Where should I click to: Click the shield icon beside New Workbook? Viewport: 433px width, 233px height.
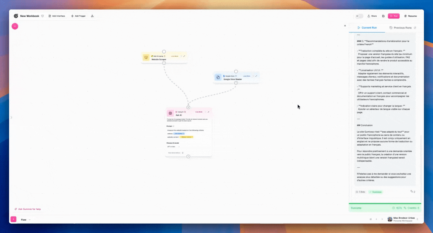[42, 16]
